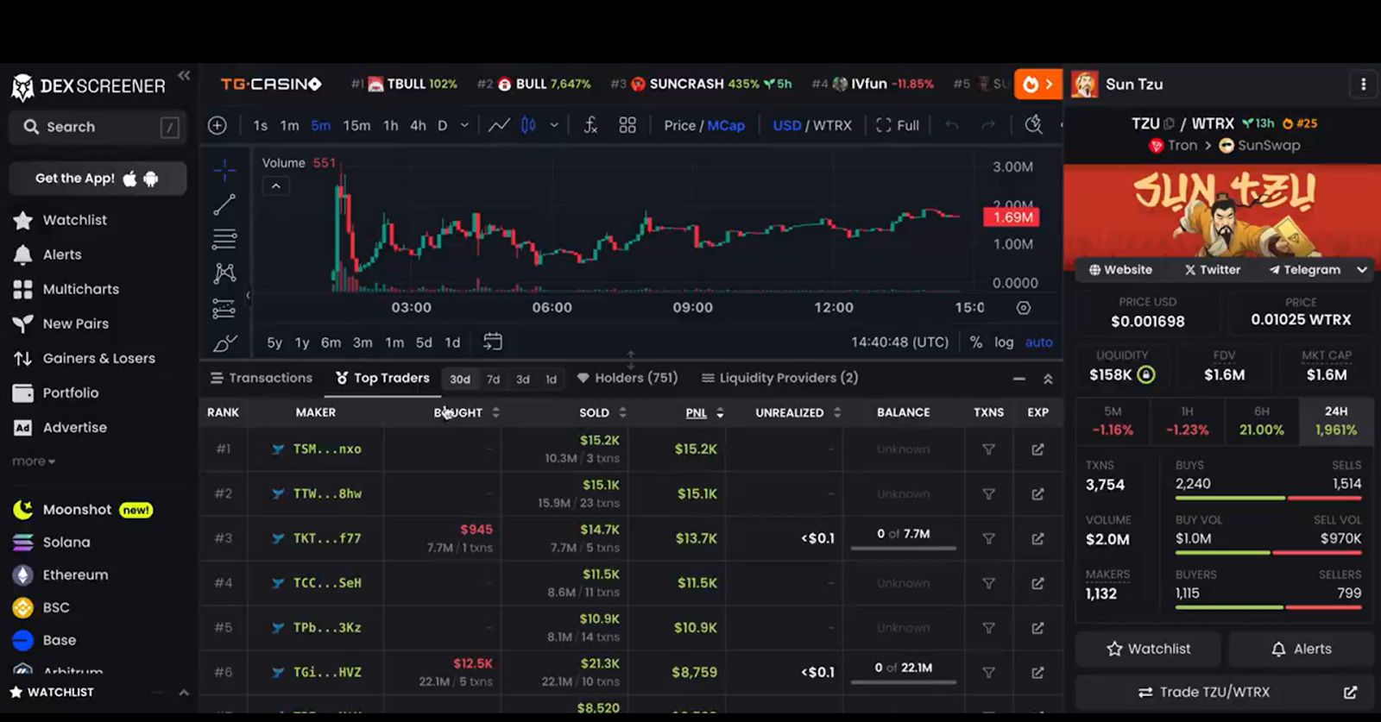This screenshot has width=1381, height=722.
Task: Select the 5m chart interval
Action: [320, 125]
